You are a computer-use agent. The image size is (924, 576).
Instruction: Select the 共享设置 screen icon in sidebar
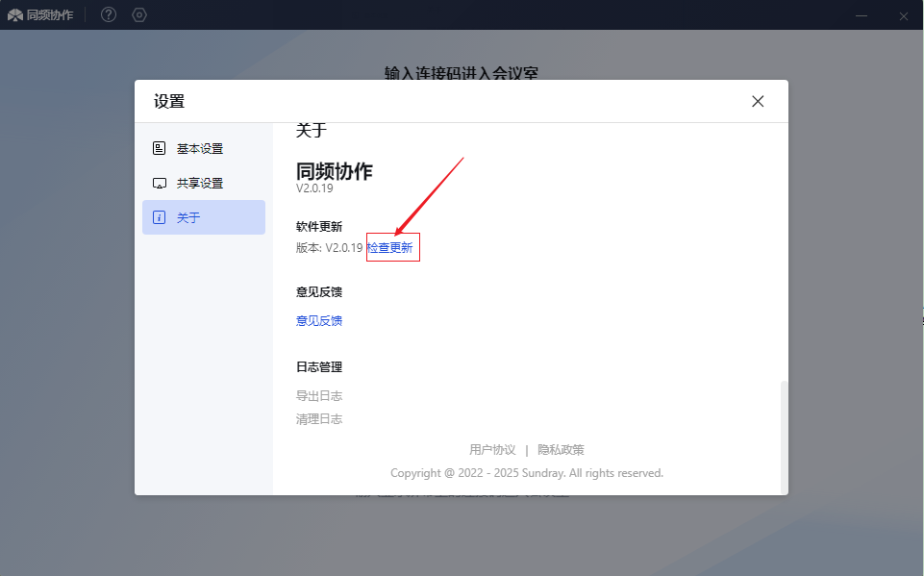tap(160, 183)
